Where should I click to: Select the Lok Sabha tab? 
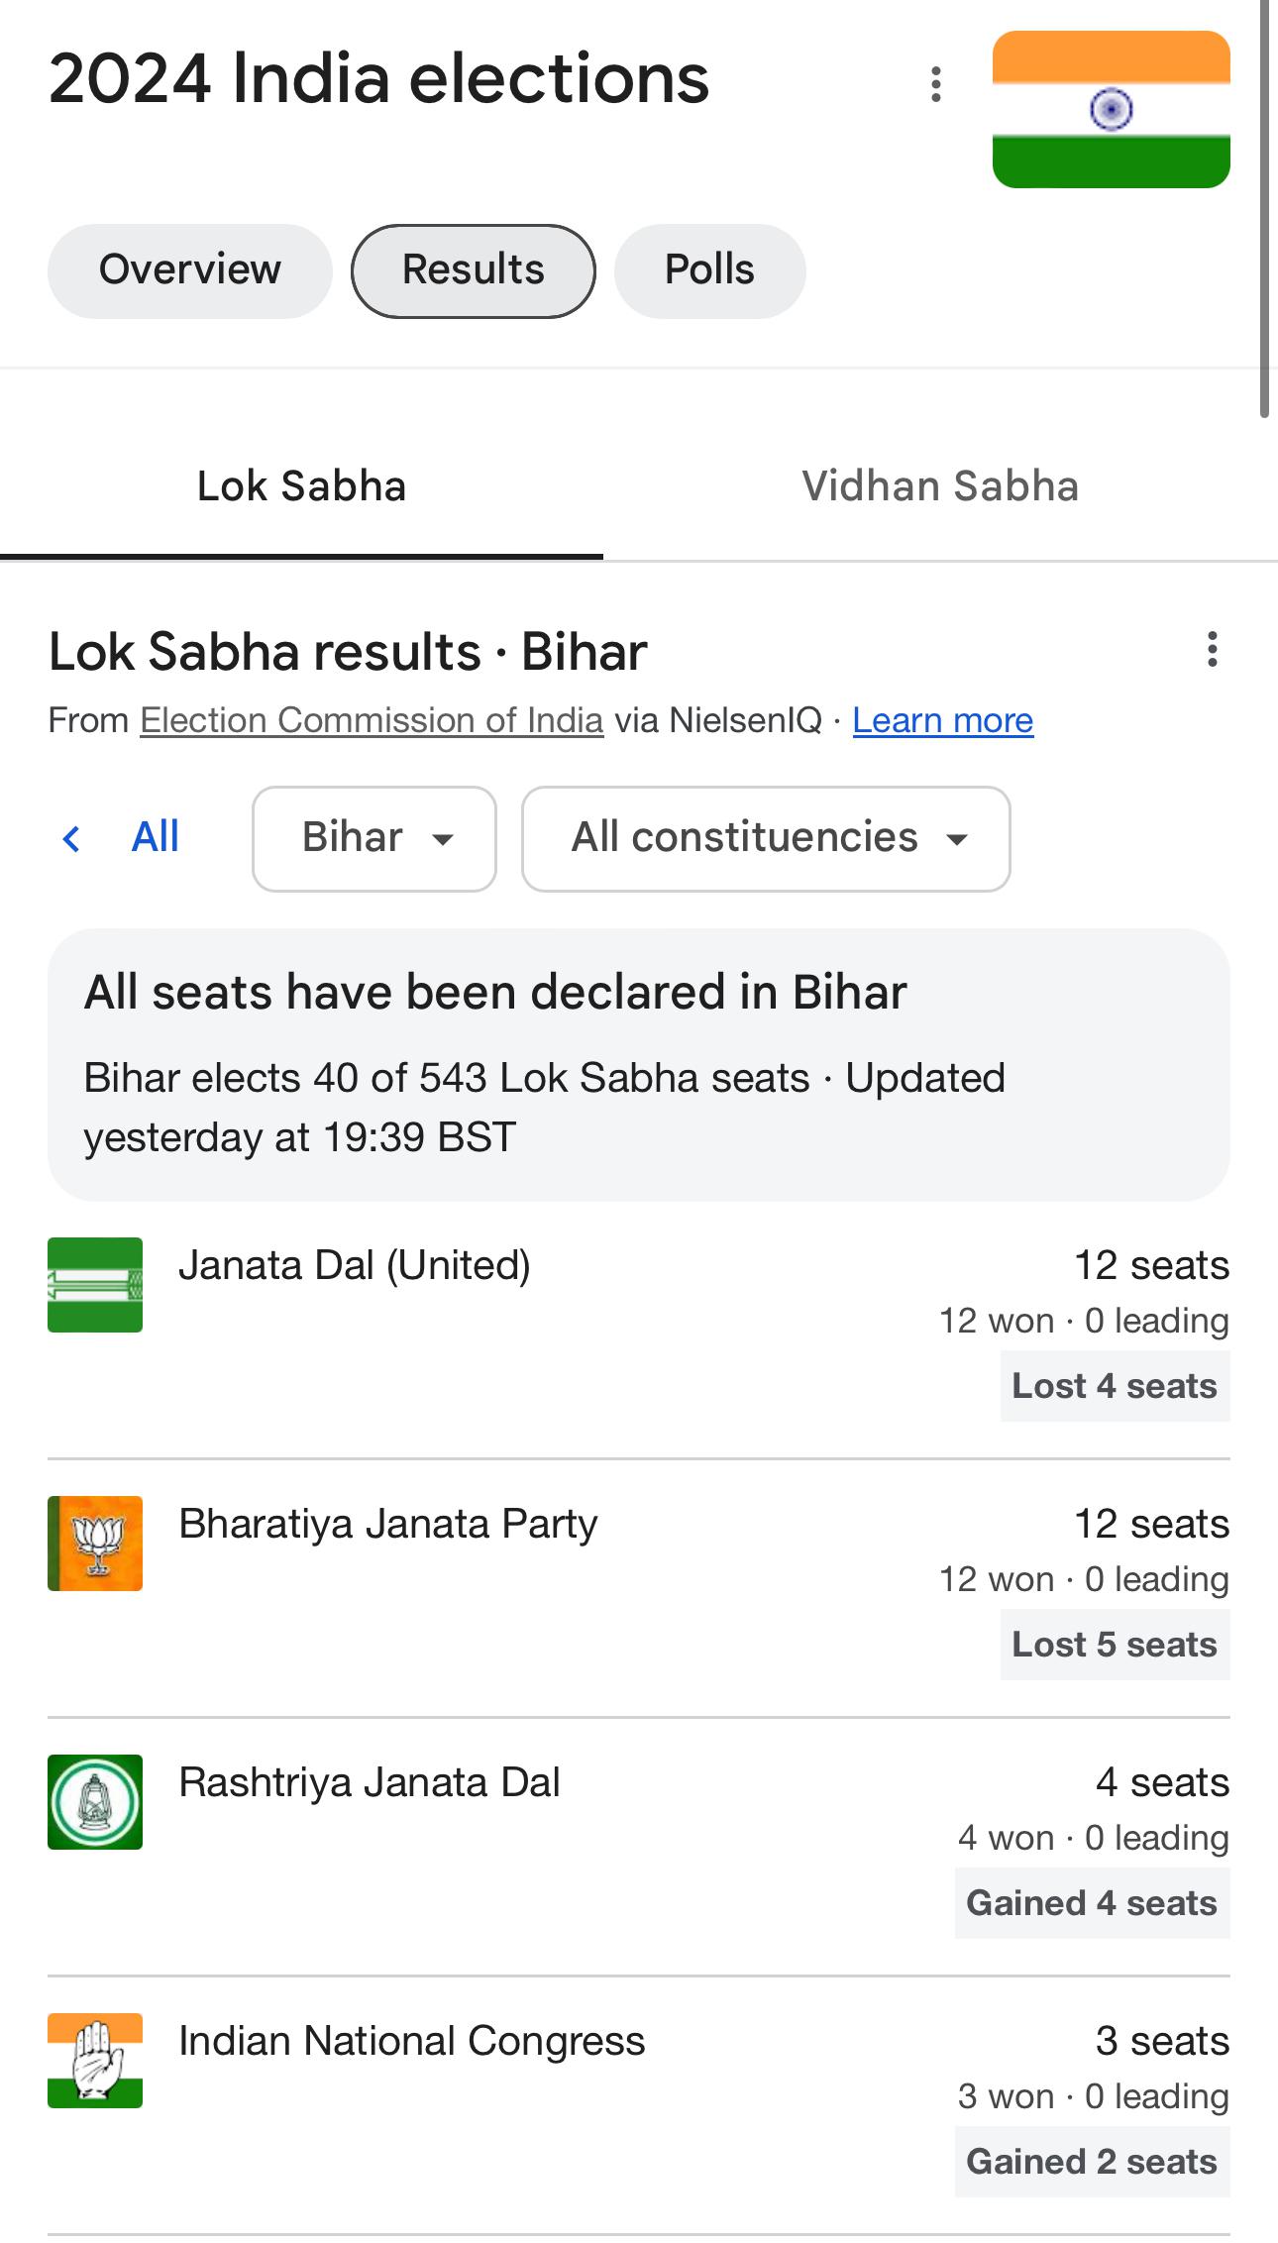click(x=301, y=486)
